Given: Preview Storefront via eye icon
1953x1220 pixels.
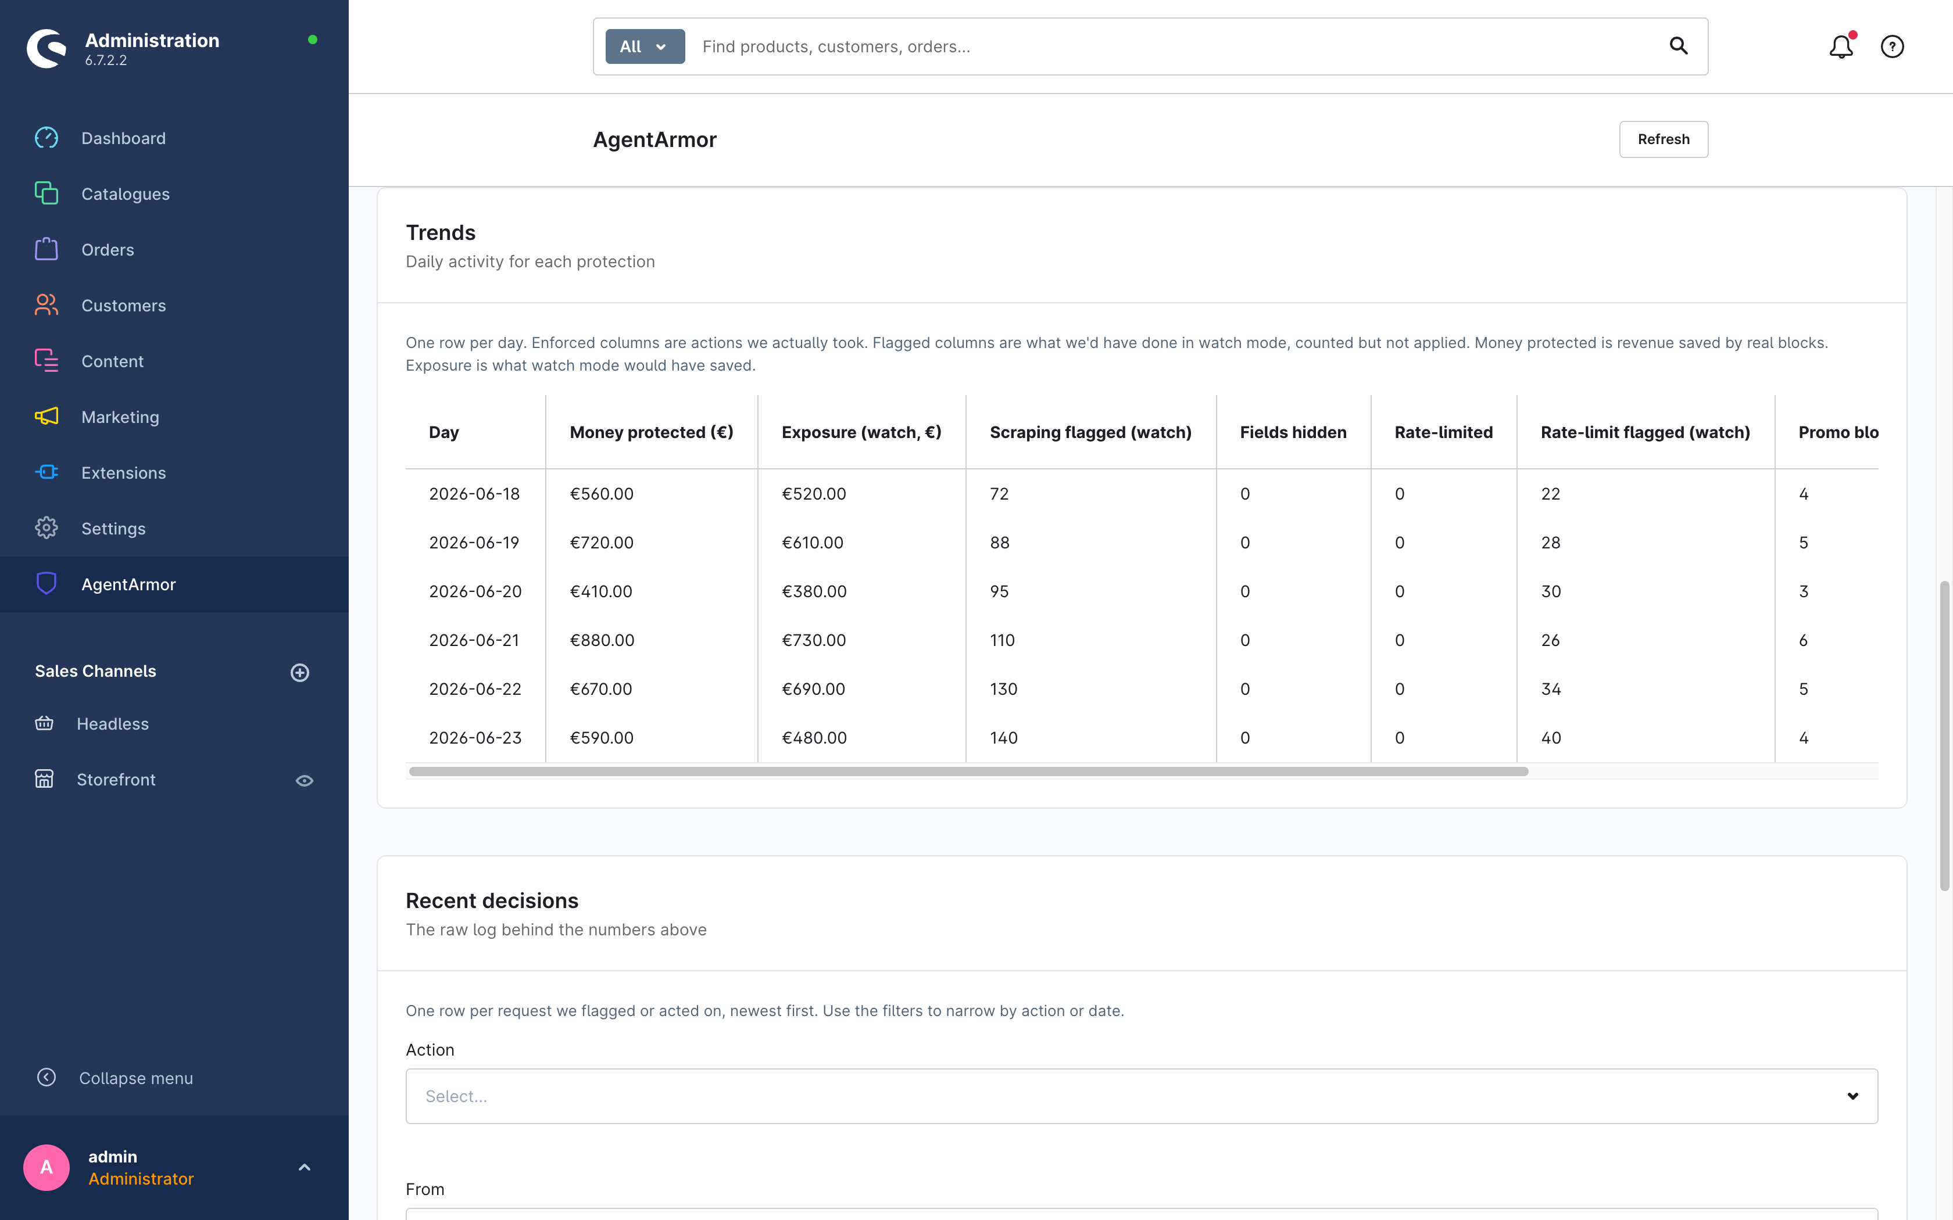Looking at the screenshot, I should pos(304,780).
